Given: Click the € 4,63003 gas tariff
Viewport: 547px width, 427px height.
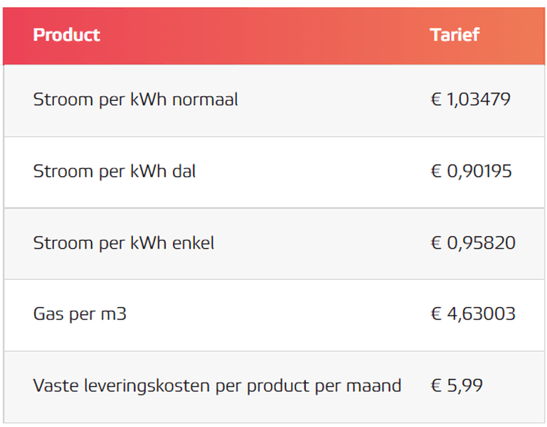Looking at the screenshot, I should coord(473,314).
